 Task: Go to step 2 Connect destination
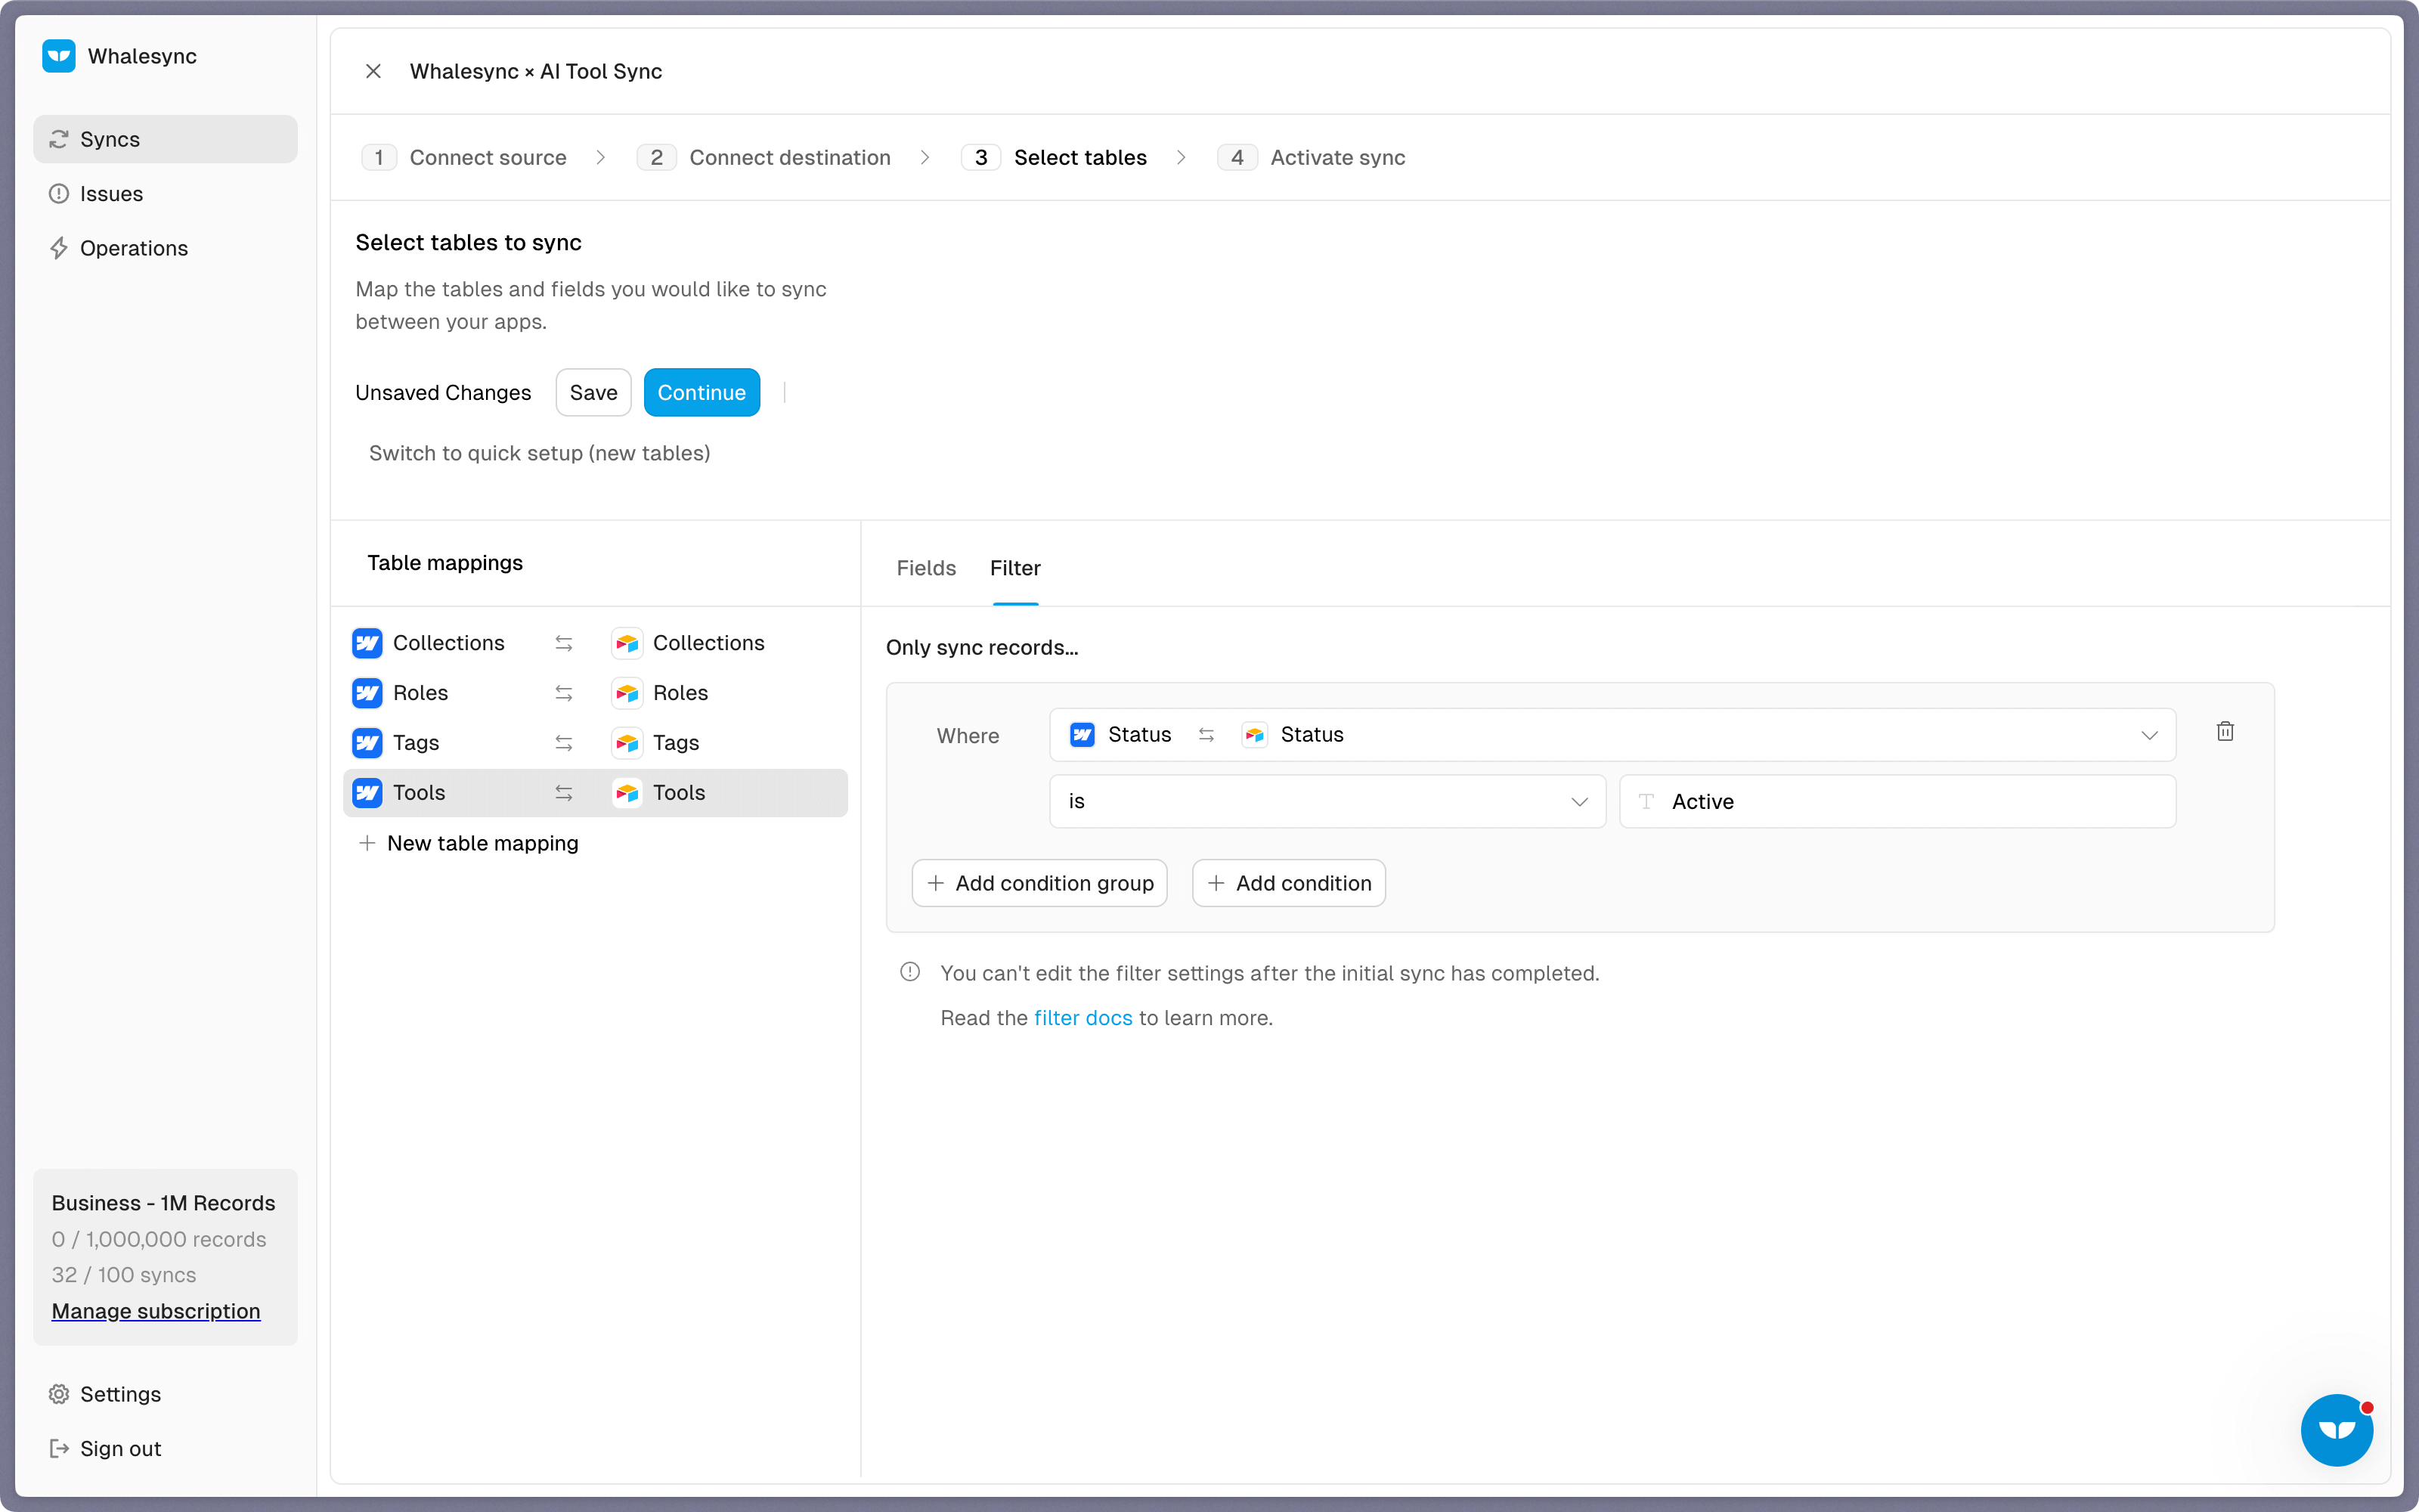[x=763, y=157]
